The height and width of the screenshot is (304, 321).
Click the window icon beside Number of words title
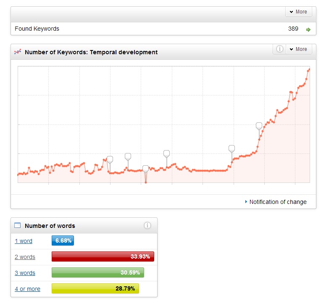tap(18, 225)
